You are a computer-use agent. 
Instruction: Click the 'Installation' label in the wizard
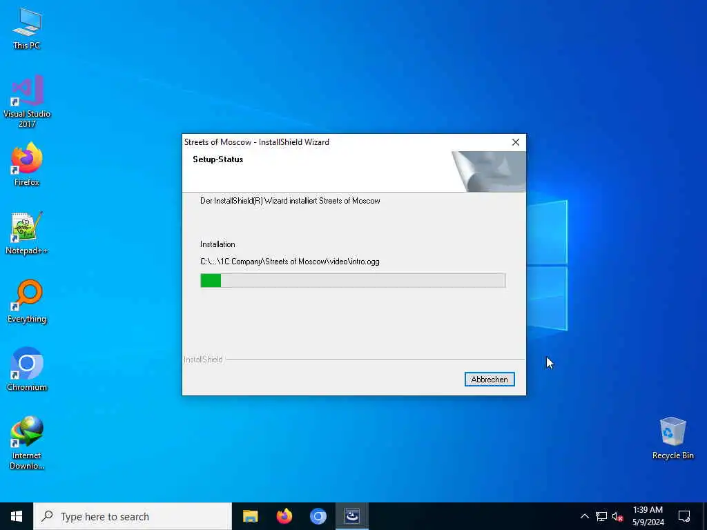(217, 244)
